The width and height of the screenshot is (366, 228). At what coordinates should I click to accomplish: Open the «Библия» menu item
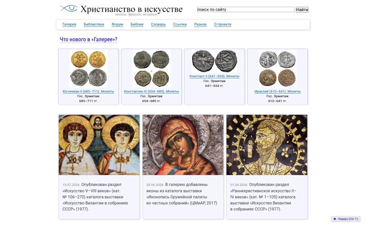point(137,24)
